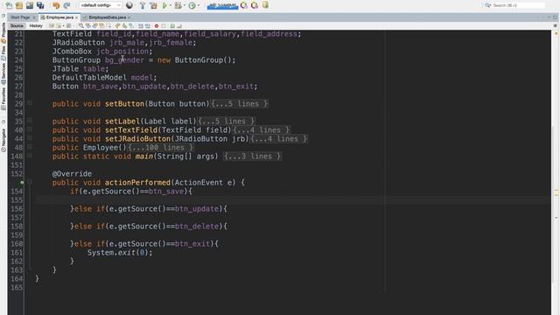
Task: Maximize the editor window icon
Action: point(555,17)
